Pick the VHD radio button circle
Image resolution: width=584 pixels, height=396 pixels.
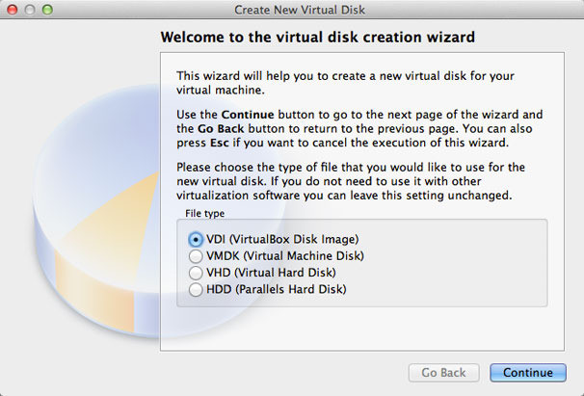(x=197, y=272)
